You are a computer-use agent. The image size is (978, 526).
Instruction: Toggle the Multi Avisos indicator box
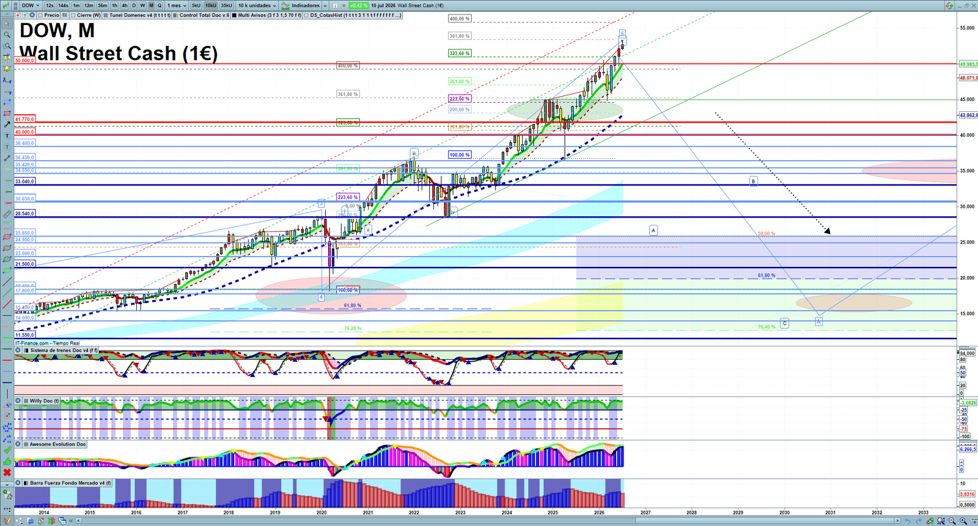click(x=234, y=15)
